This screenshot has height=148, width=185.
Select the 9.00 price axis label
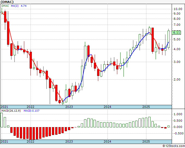click(177, 14)
